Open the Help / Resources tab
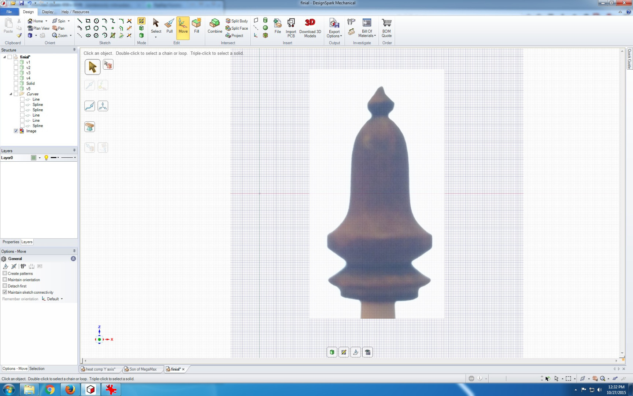 pos(75,12)
